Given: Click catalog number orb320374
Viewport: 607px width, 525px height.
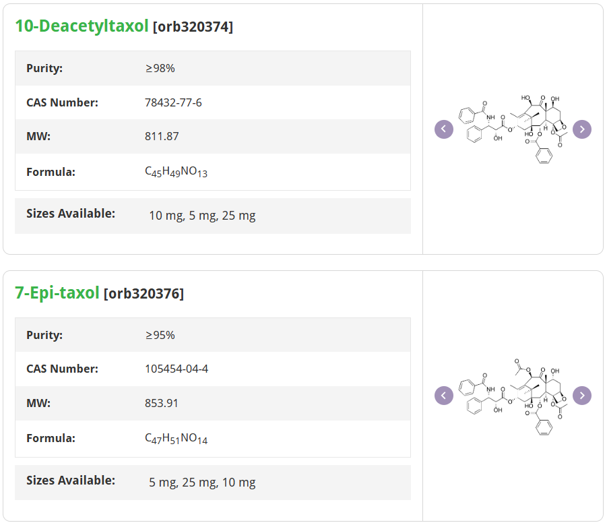Looking at the screenshot, I should (x=193, y=27).
